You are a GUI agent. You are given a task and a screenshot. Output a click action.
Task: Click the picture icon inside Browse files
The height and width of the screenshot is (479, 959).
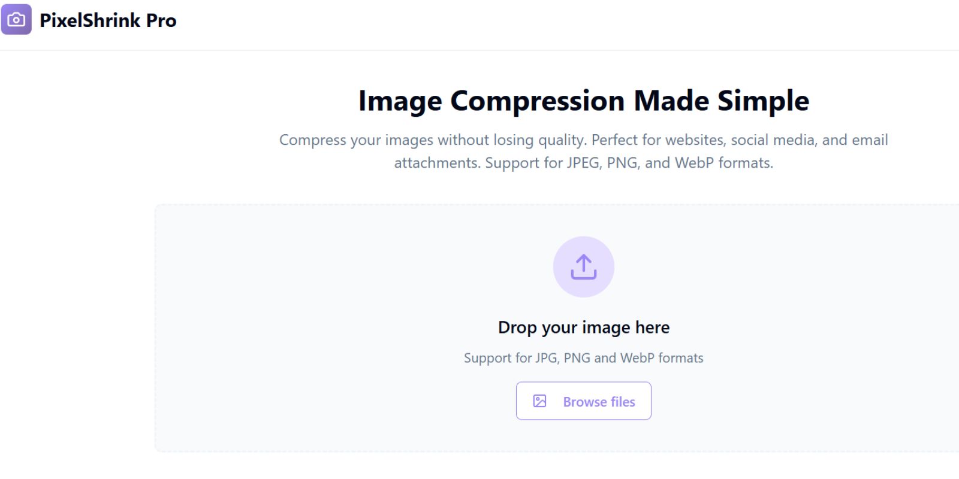(539, 401)
